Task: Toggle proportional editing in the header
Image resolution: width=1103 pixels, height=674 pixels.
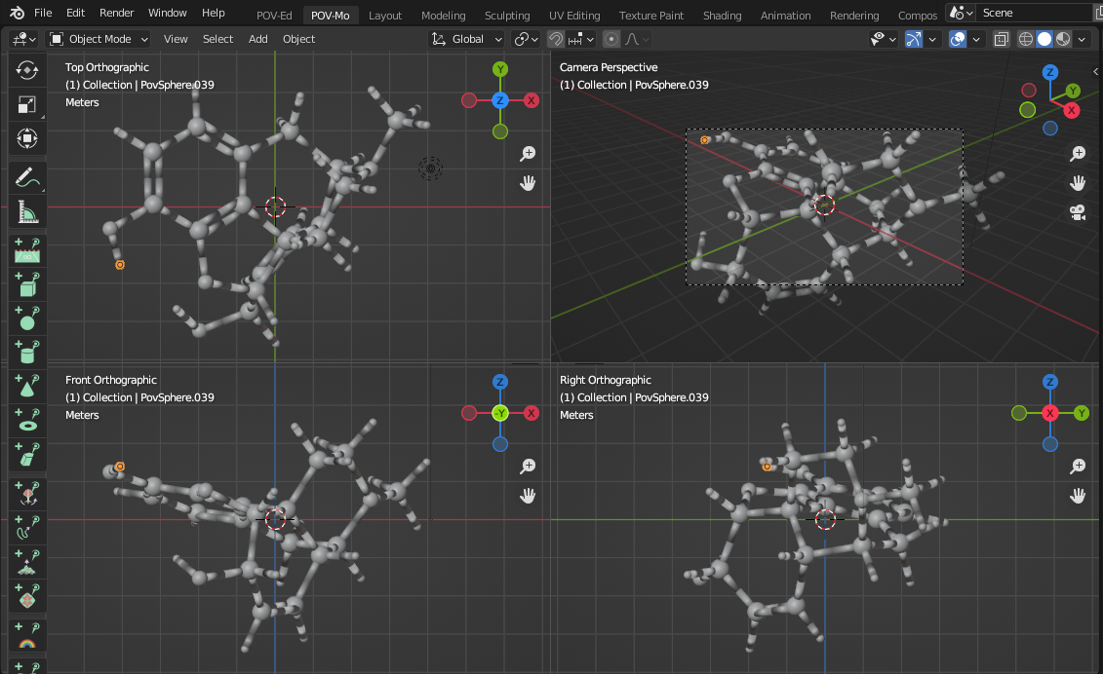Action: point(611,39)
